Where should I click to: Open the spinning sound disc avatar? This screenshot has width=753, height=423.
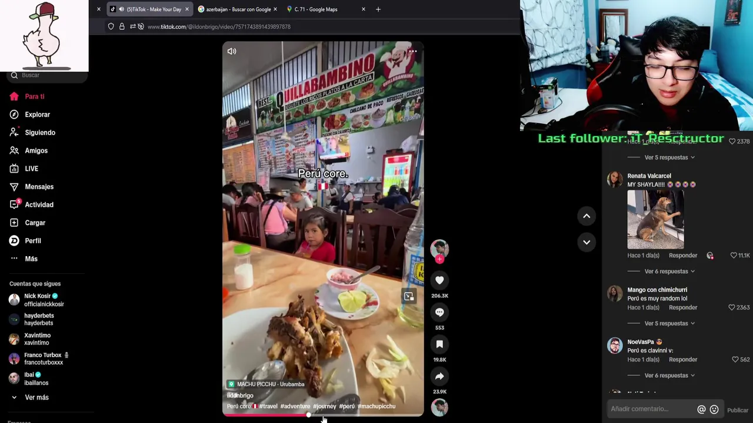[439, 407]
